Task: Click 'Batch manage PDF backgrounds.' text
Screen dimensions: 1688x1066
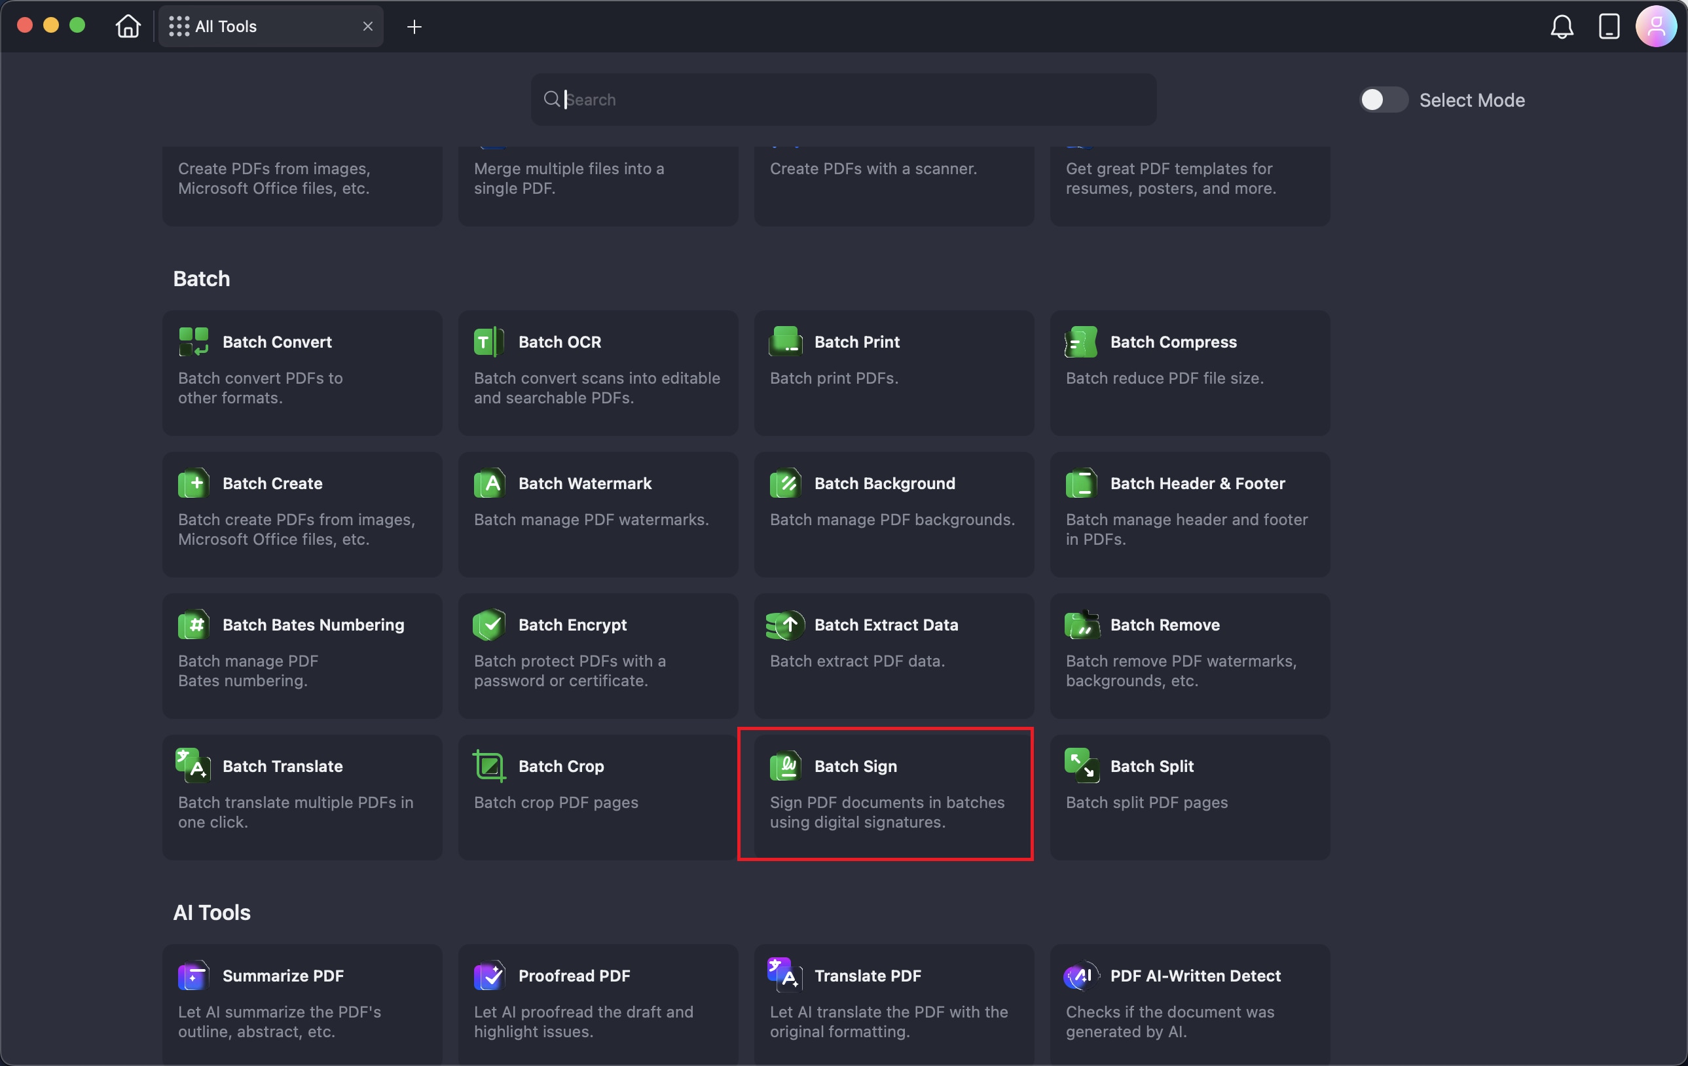Action: click(x=892, y=519)
